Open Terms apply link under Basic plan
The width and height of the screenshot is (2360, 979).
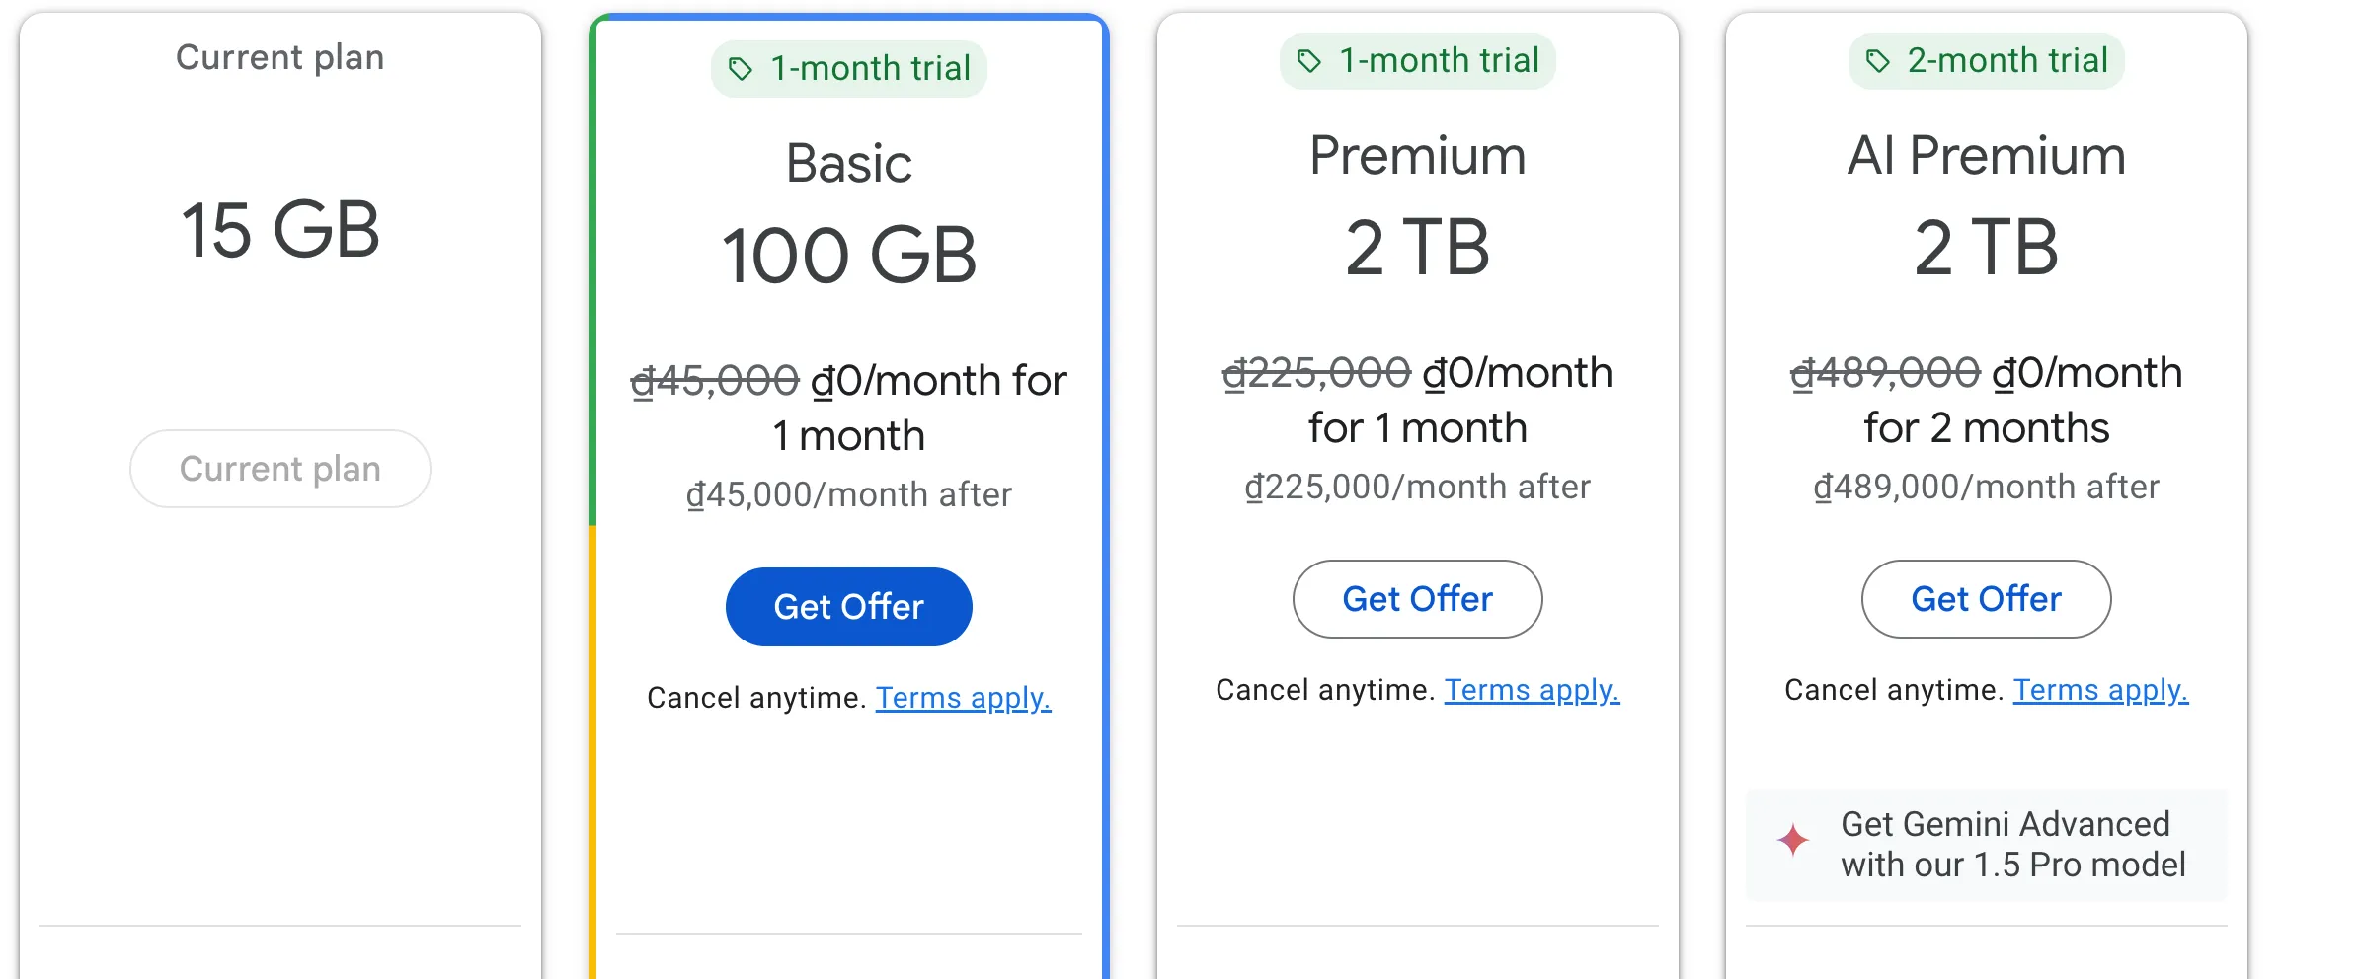[964, 698]
